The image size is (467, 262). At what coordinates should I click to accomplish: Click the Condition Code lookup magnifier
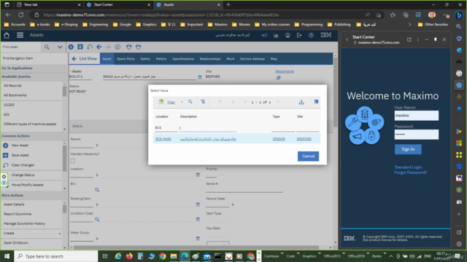click(97, 220)
